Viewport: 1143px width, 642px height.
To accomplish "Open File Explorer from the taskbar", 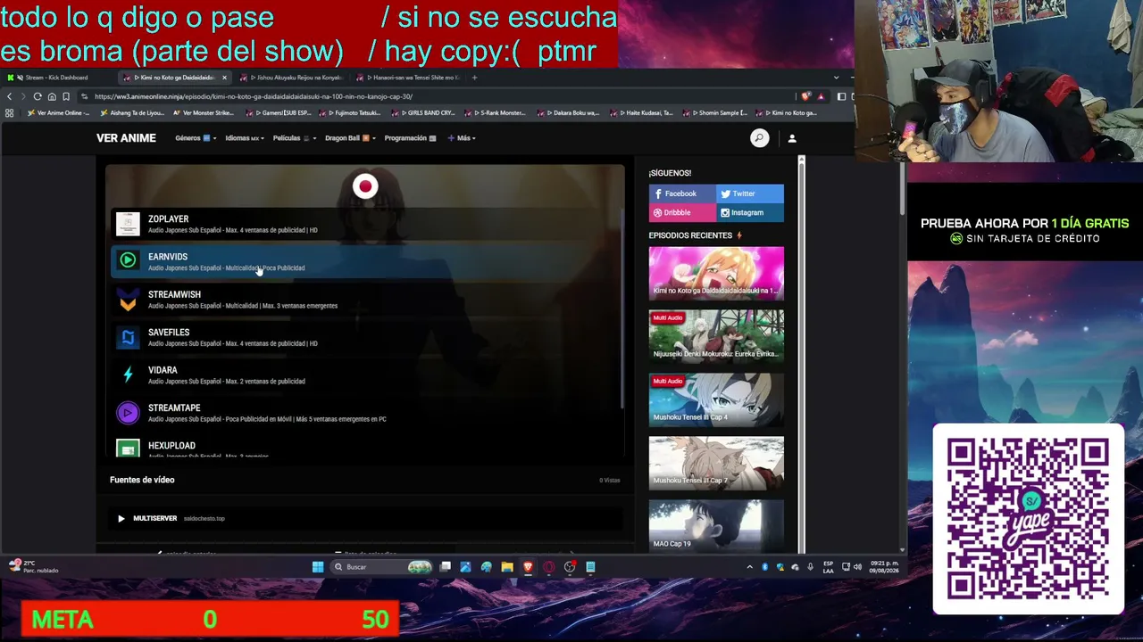I will (507, 567).
